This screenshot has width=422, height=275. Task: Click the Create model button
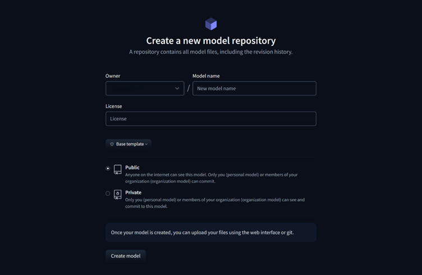click(x=126, y=256)
